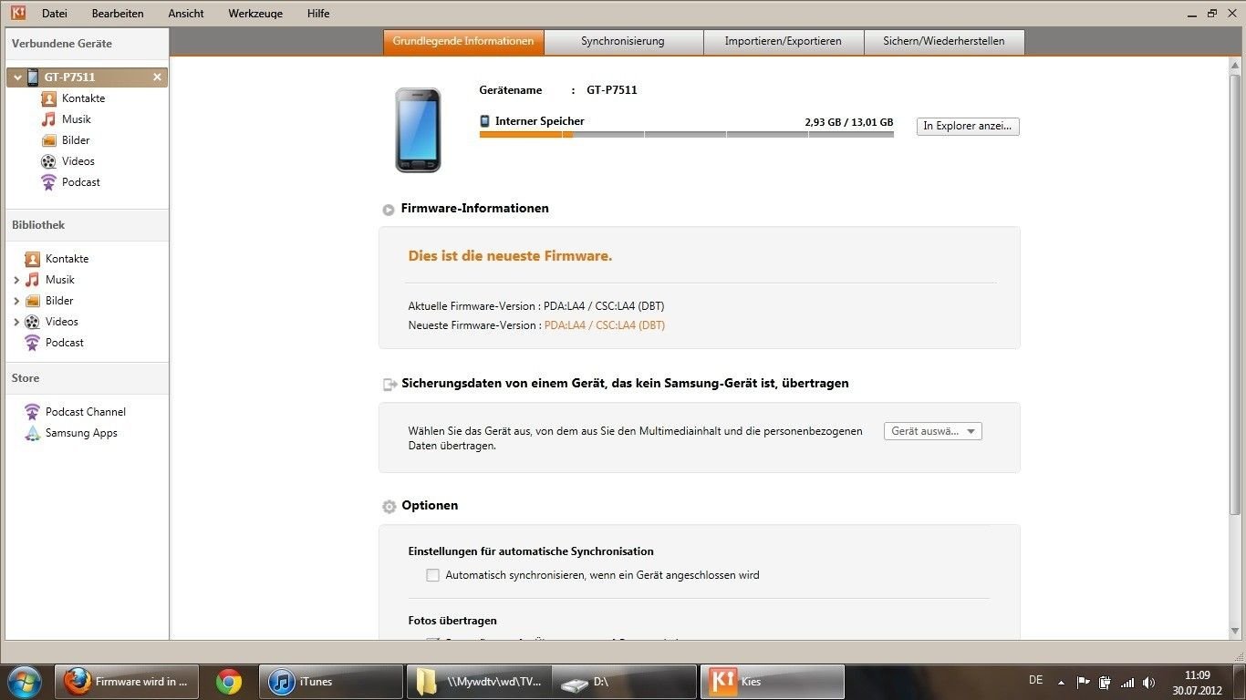Viewport: 1246px width, 700px height.
Task: Open the Gerät auswä... dropdown
Action: tap(932, 431)
